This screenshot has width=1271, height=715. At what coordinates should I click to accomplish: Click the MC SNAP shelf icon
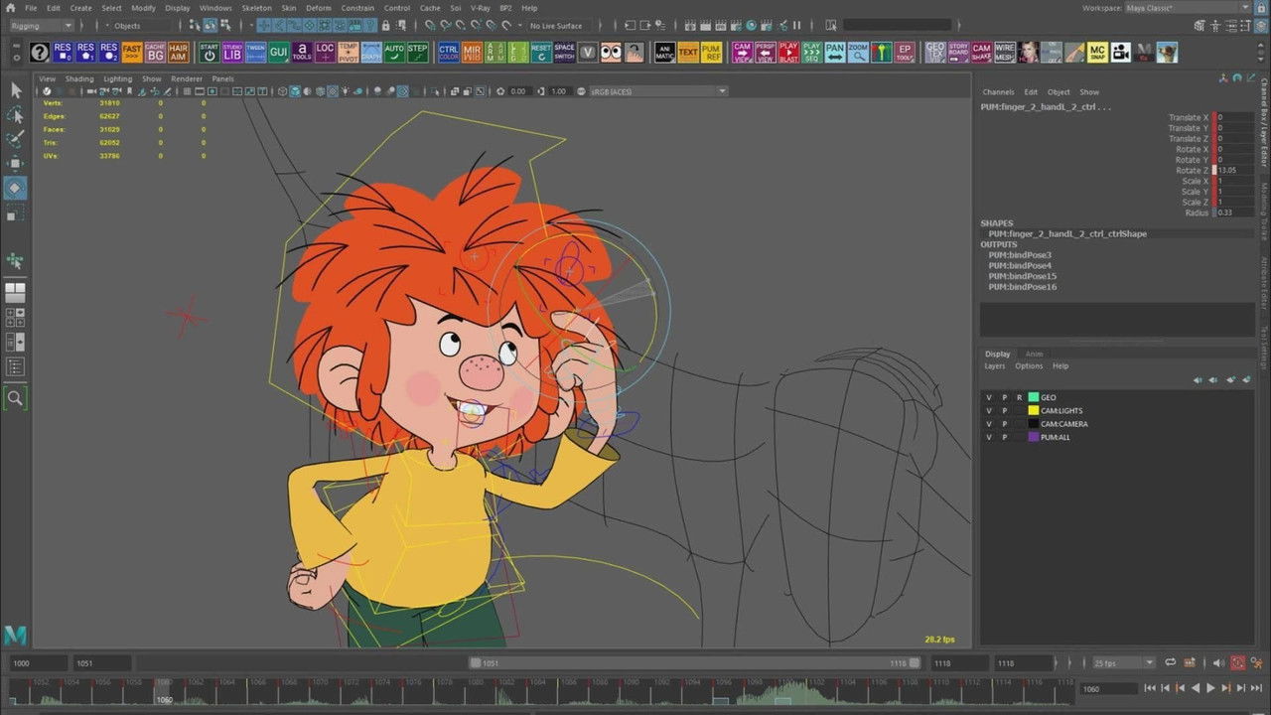(x=1096, y=52)
